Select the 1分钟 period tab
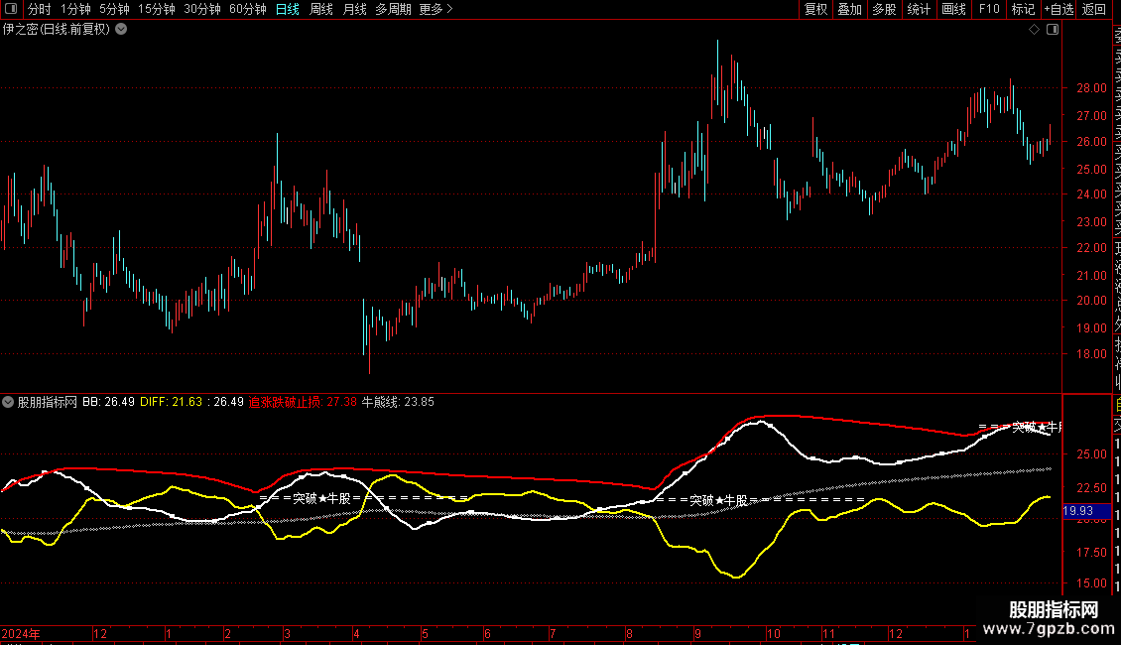 75,9
